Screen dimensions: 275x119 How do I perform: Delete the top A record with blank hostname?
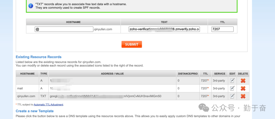(x=243, y=81)
